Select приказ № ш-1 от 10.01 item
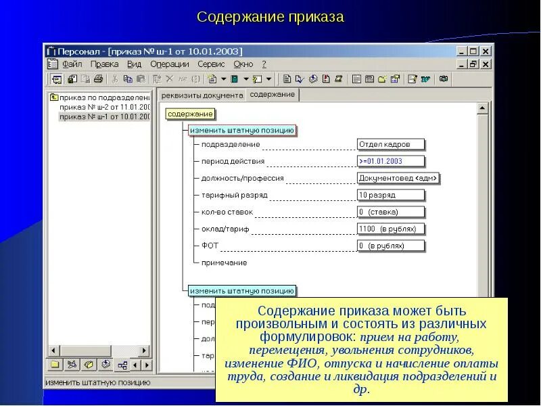541x406 pixels. pyautogui.click(x=105, y=116)
